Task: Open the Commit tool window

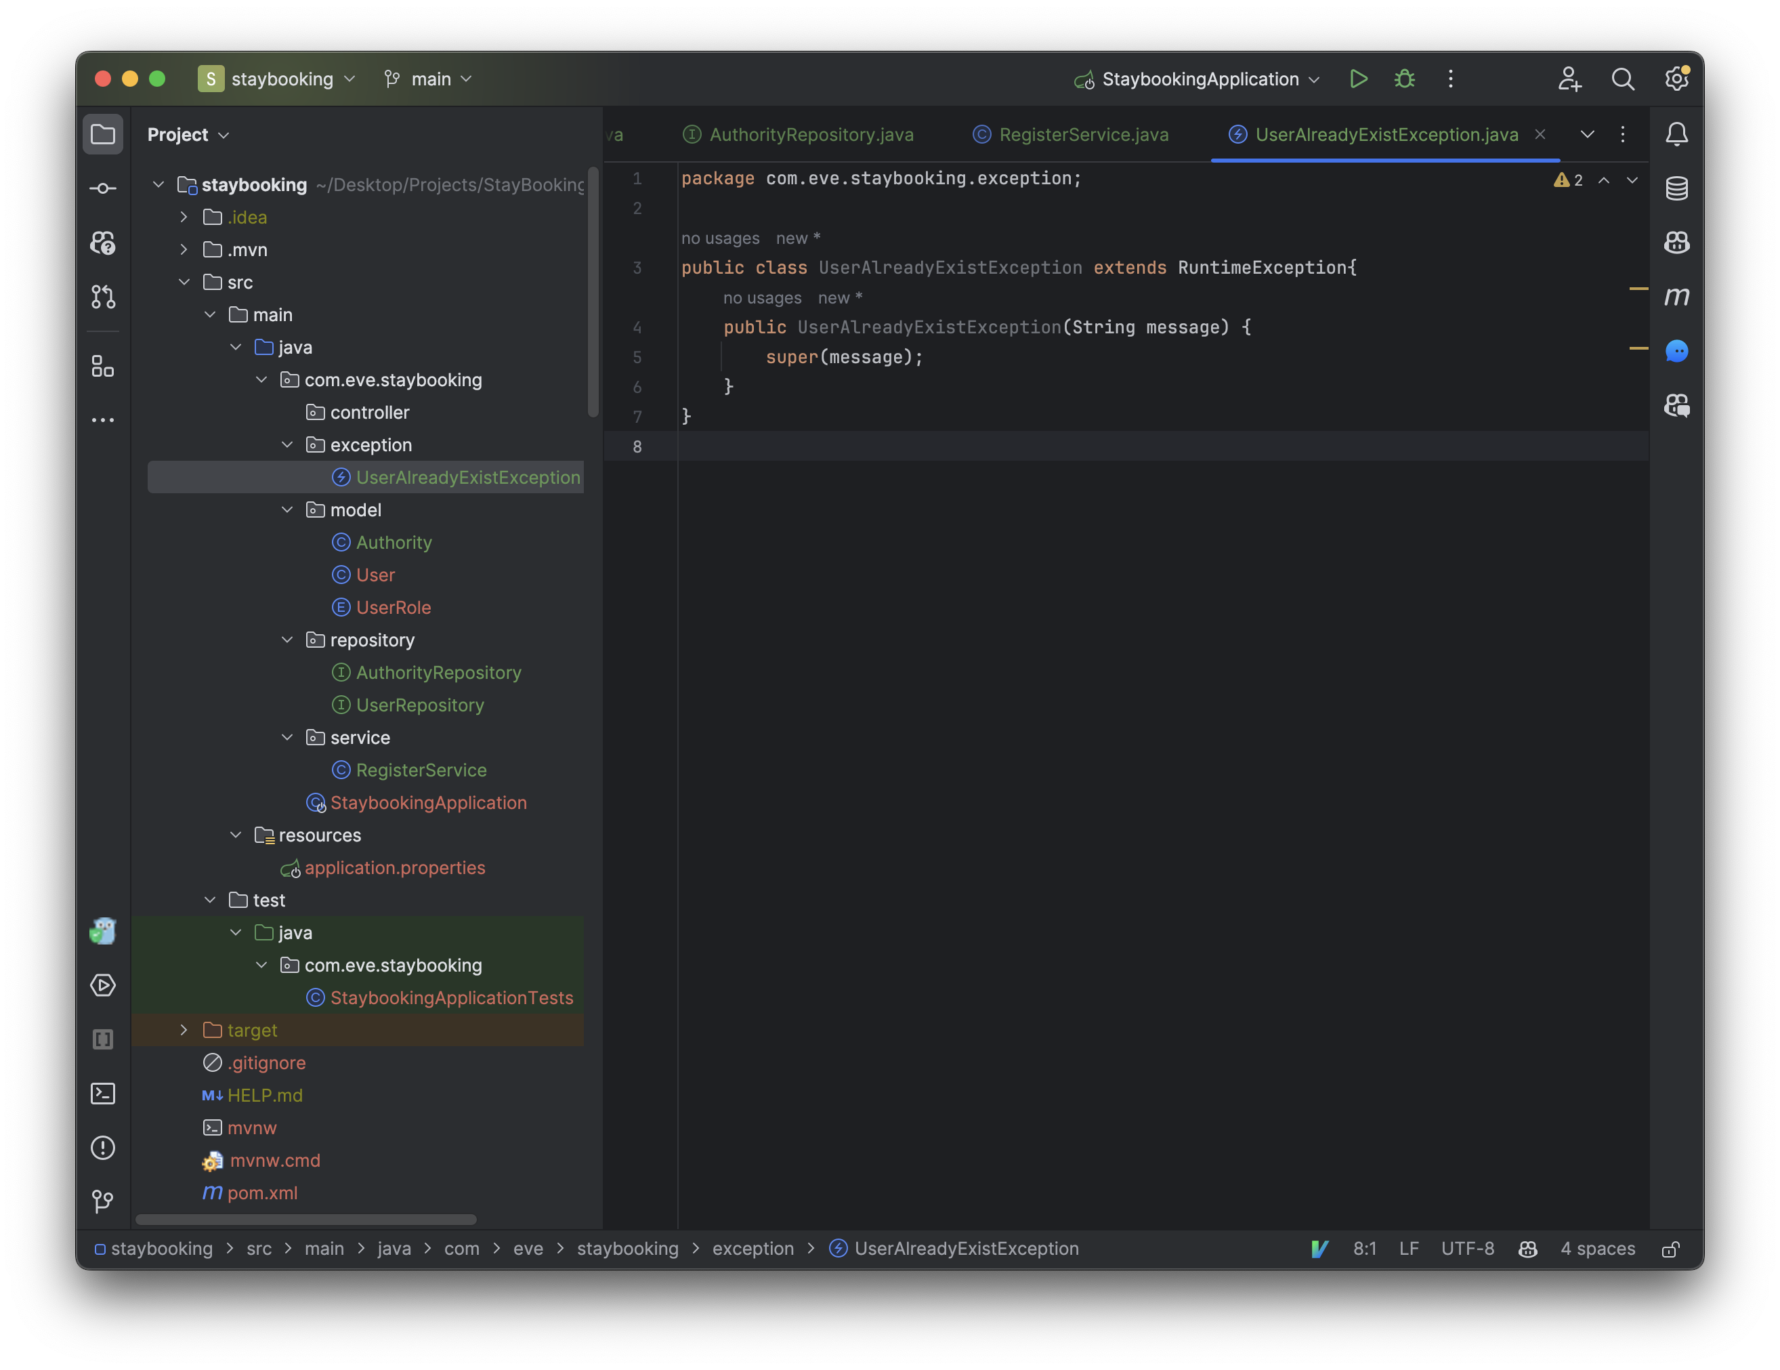Action: pyautogui.click(x=103, y=188)
